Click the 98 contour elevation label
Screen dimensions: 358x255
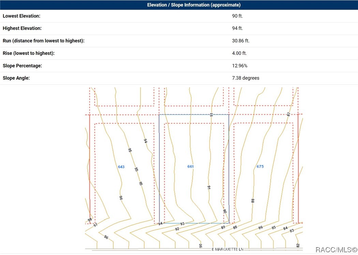coord(90,220)
